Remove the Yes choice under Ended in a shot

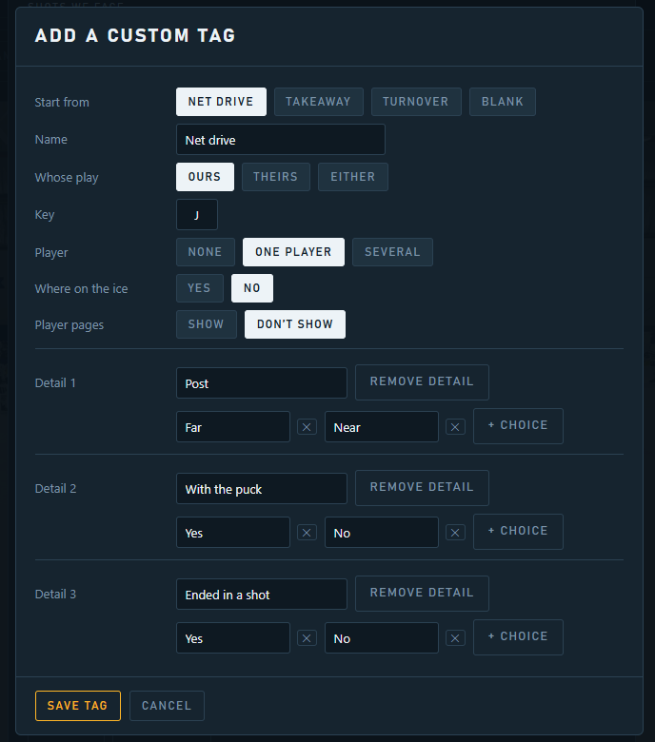(x=307, y=638)
